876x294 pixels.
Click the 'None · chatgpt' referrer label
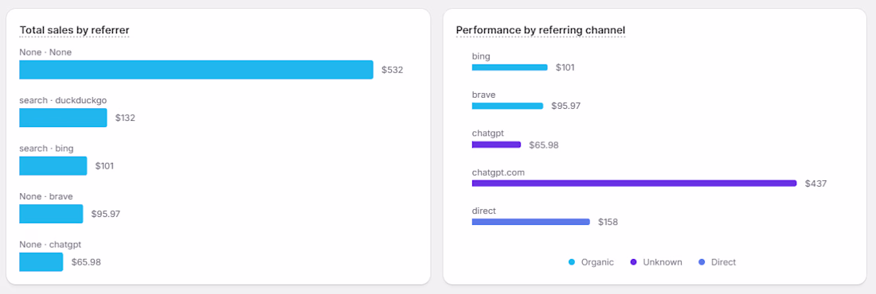(x=51, y=245)
